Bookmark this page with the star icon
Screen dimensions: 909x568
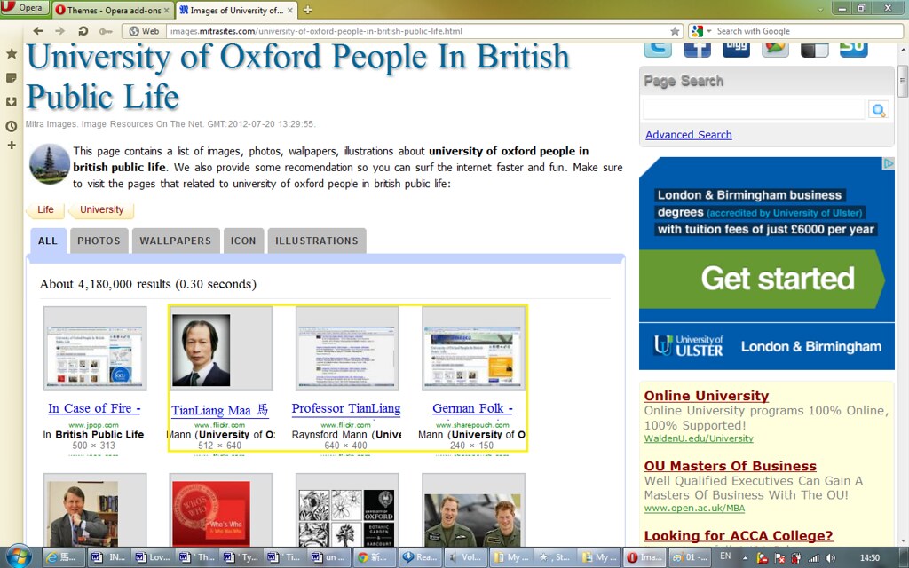tap(675, 31)
